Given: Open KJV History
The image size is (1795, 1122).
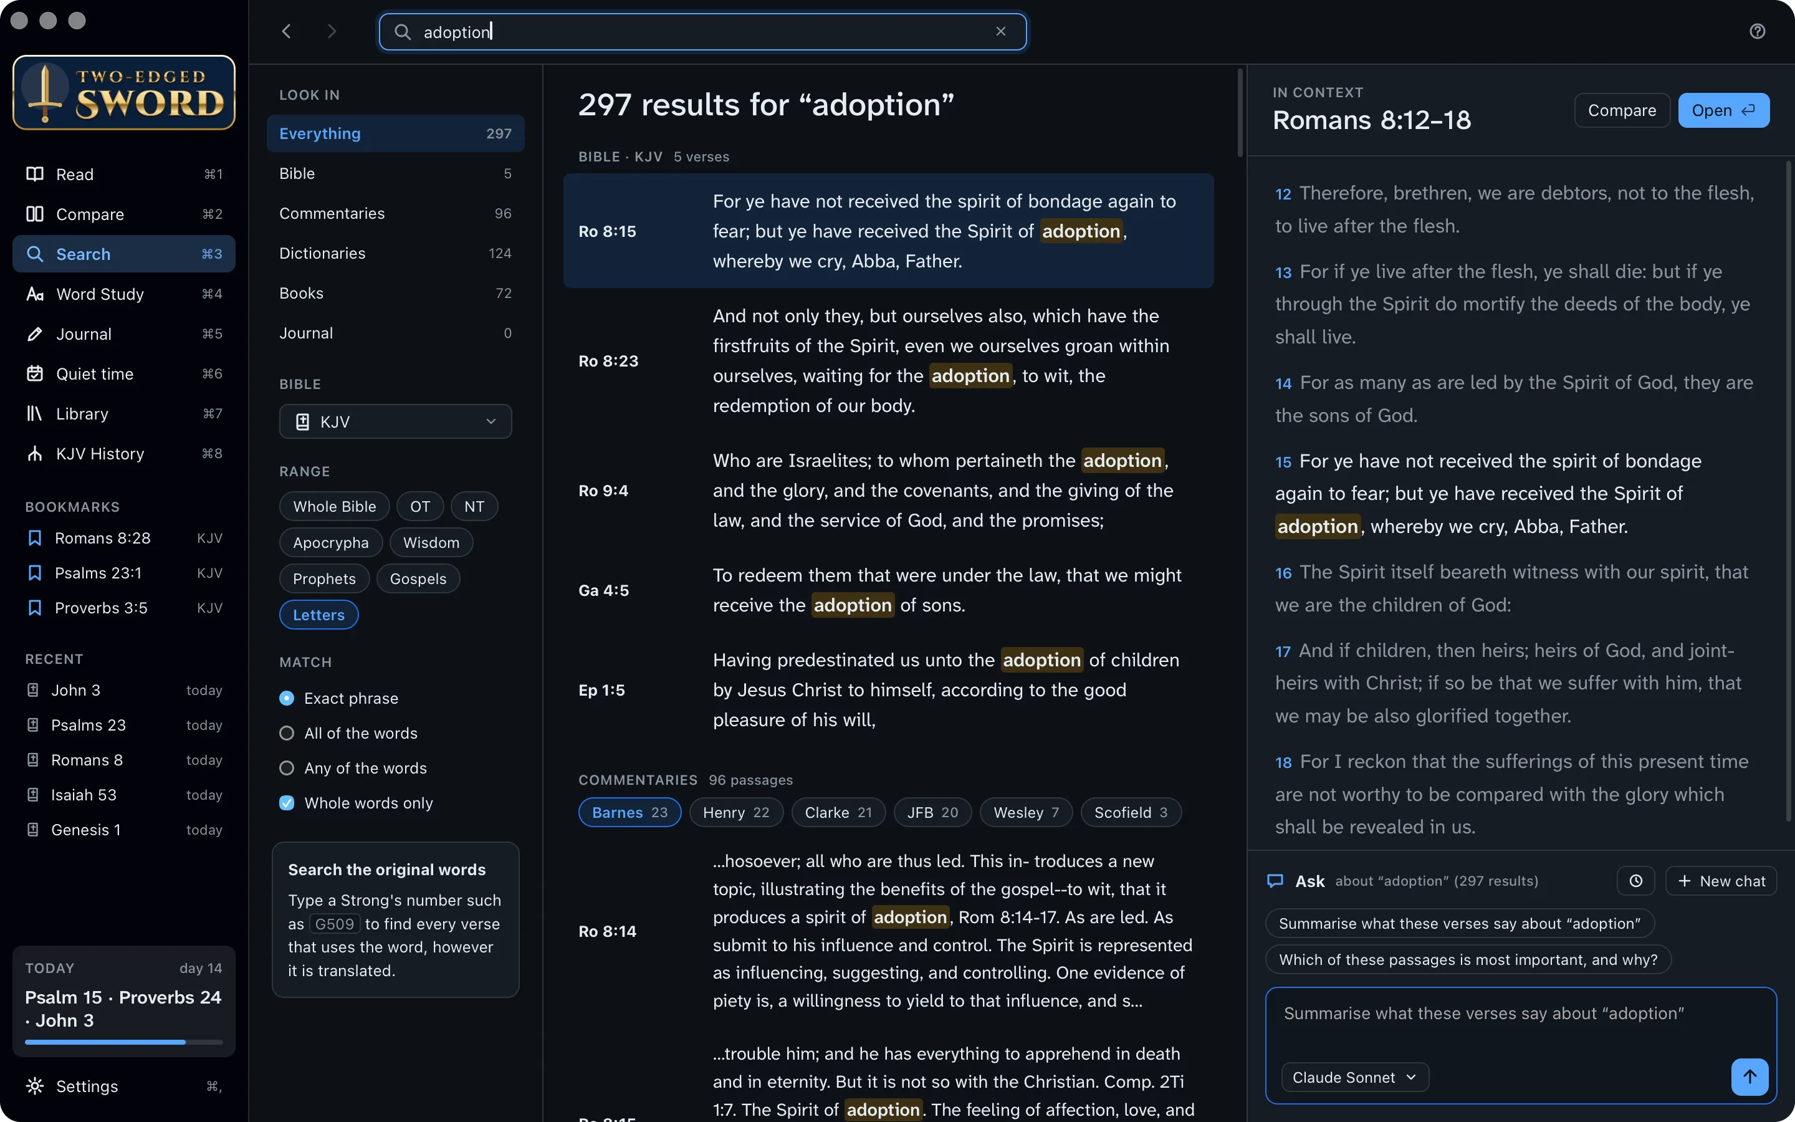Looking at the screenshot, I should pos(124,453).
